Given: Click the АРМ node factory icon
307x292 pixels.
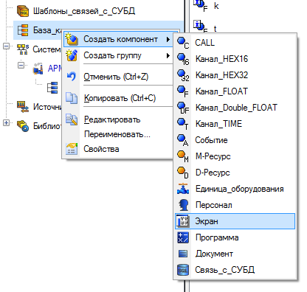Looking at the screenshot, I should [x=38, y=69].
